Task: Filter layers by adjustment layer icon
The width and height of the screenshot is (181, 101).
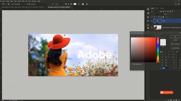Action: click(163, 12)
